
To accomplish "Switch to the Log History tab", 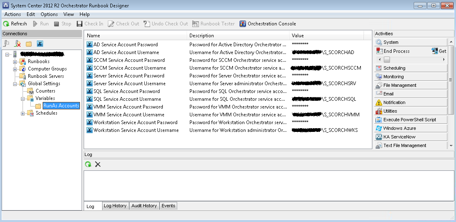I will 115,206.
